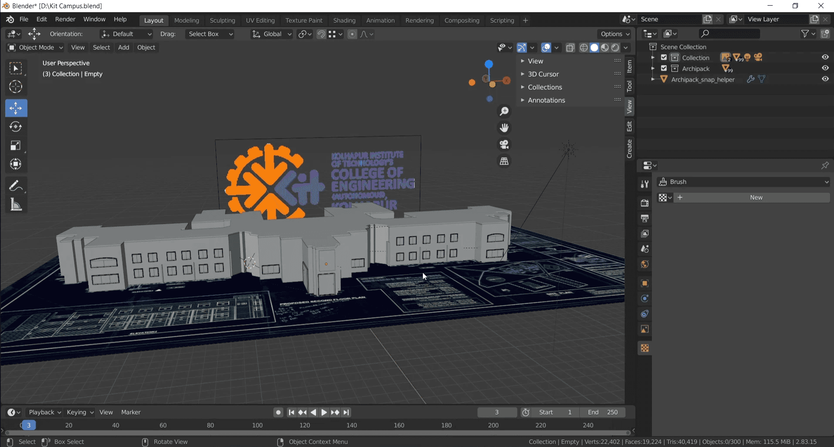Select the Select Box tool in toolbar
Image resolution: width=834 pixels, height=447 pixels.
pyautogui.click(x=16, y=69)
